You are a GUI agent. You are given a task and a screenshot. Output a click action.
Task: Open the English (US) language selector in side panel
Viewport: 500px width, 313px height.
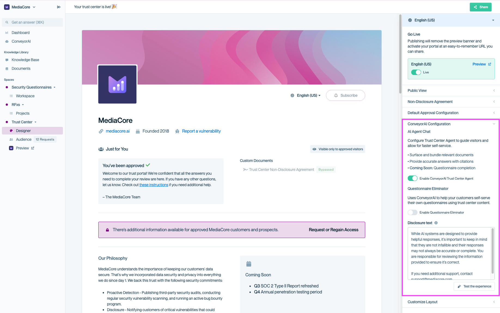click(x=451, y=20)
